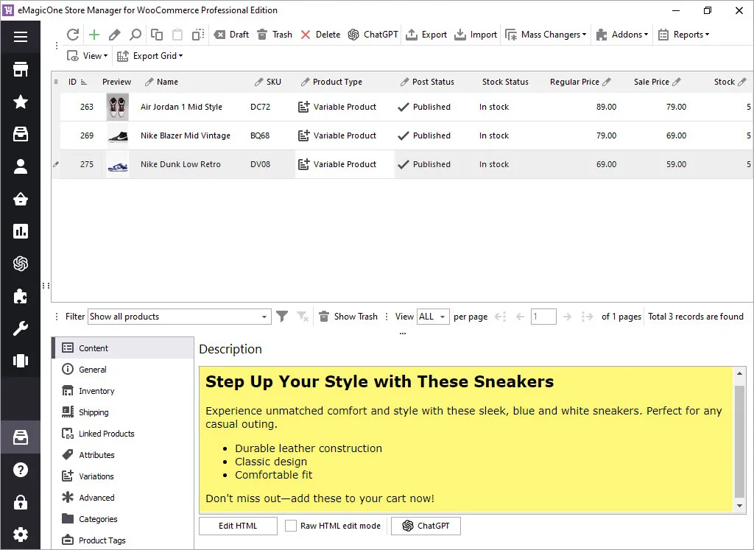Switch to the Variations tab
Image resolution: width=754 pixels, height=550 pixels.
tap(98, 476)
